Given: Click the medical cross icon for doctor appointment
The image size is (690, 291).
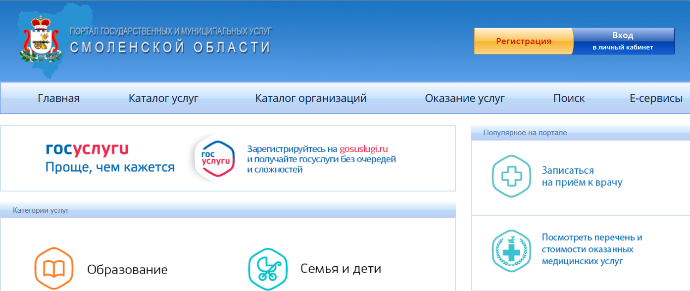Looking at the screenshot, I should [x=511, y=177].
